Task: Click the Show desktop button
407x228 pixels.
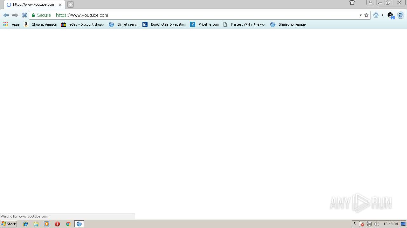Action: [x=403, y=224]
